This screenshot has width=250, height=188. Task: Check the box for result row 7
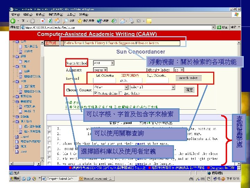click(x=49, y=158)
